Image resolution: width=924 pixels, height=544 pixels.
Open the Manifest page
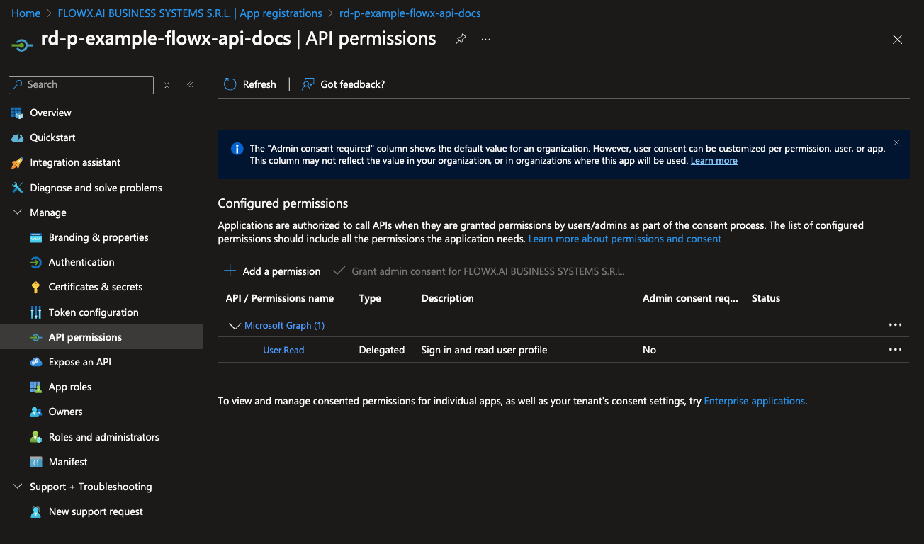tap(68, 462)
